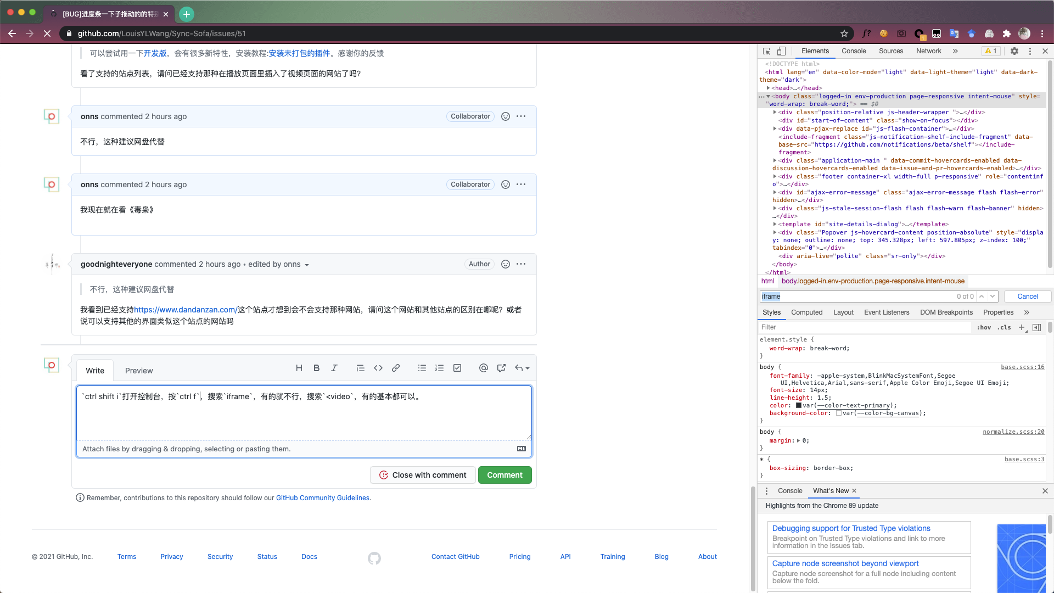This screenshot has width=1054, height=593.
Task: Click the DOM search field containing 'iframe'
Action: (x=823, y=296)
